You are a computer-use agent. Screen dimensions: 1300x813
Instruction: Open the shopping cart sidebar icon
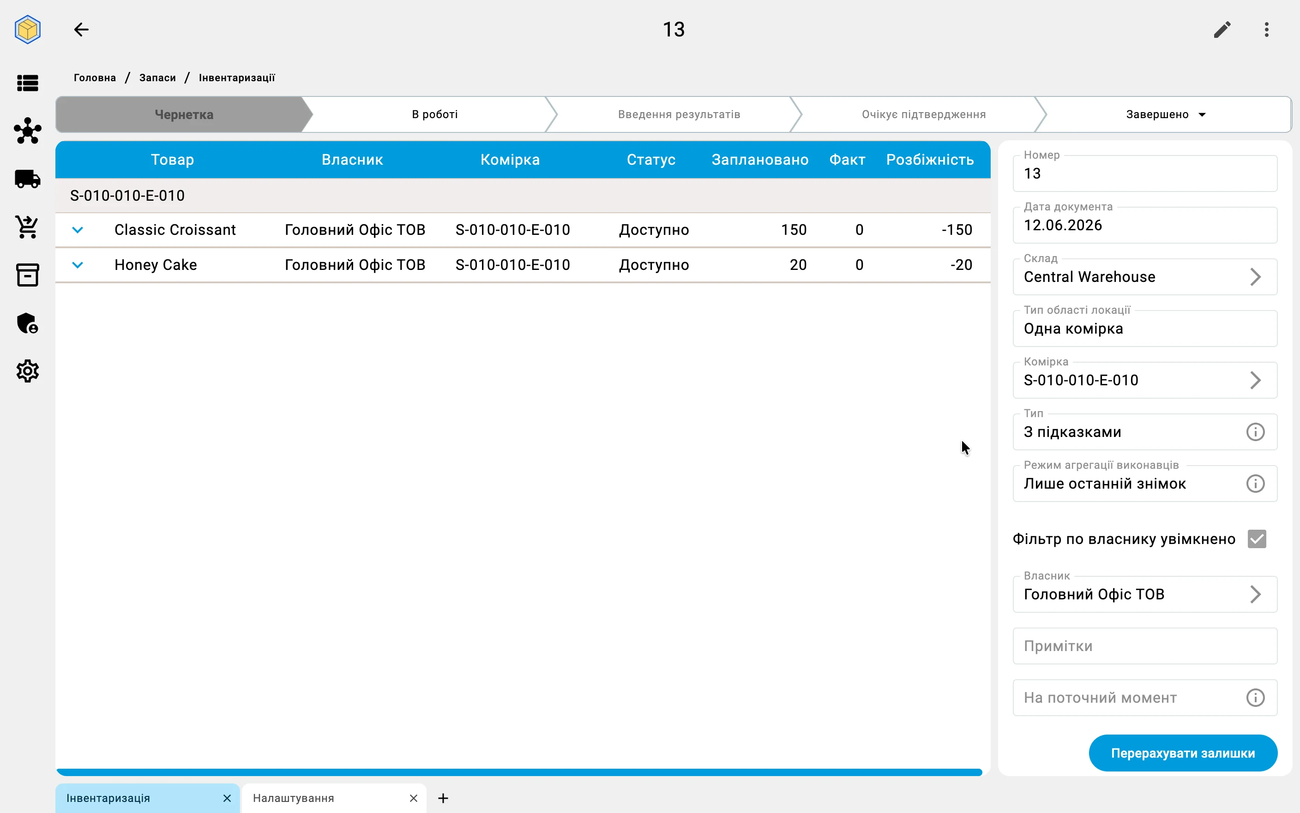27,227
